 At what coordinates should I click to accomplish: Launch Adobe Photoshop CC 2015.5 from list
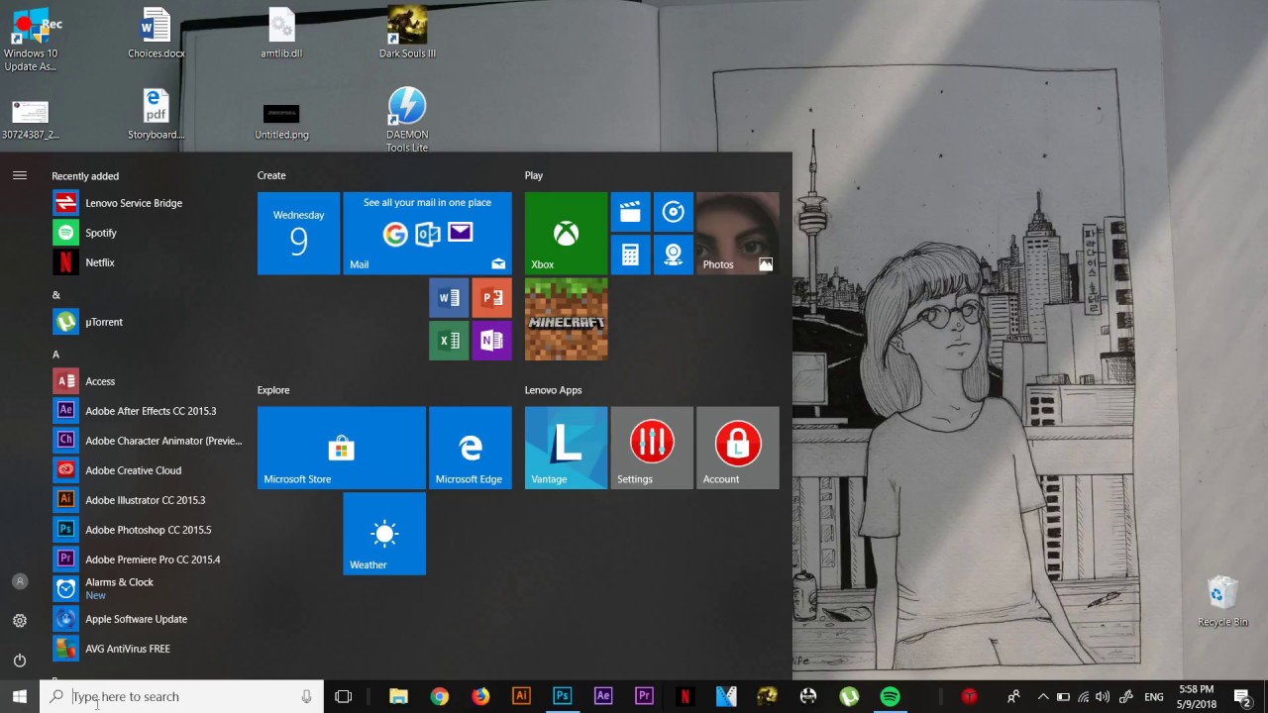[x=146, y=530]
